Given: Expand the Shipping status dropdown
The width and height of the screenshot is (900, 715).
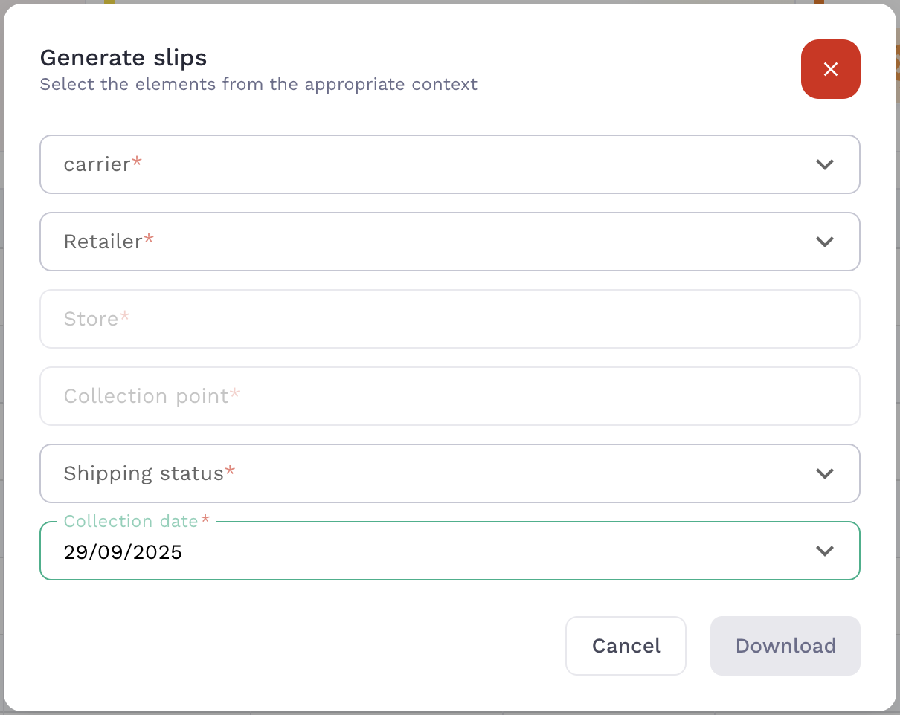Looking at the screenshot, I should pyautogui.click(x=449, y=473).
